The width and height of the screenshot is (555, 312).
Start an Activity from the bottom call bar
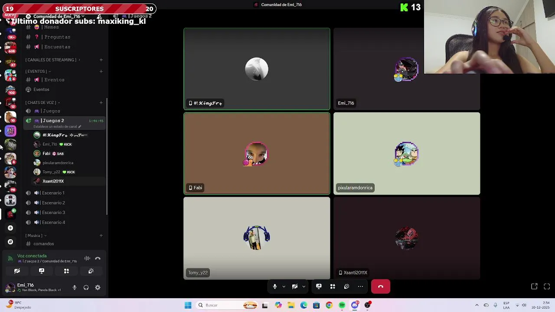click(333, 286)
